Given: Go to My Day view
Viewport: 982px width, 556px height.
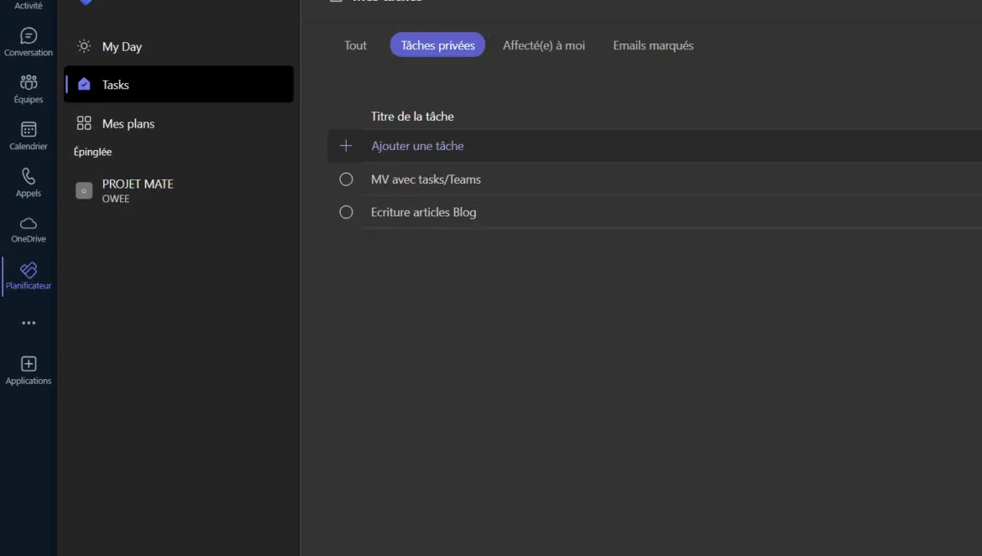Looking at the screenshot, I should [122, 47].
